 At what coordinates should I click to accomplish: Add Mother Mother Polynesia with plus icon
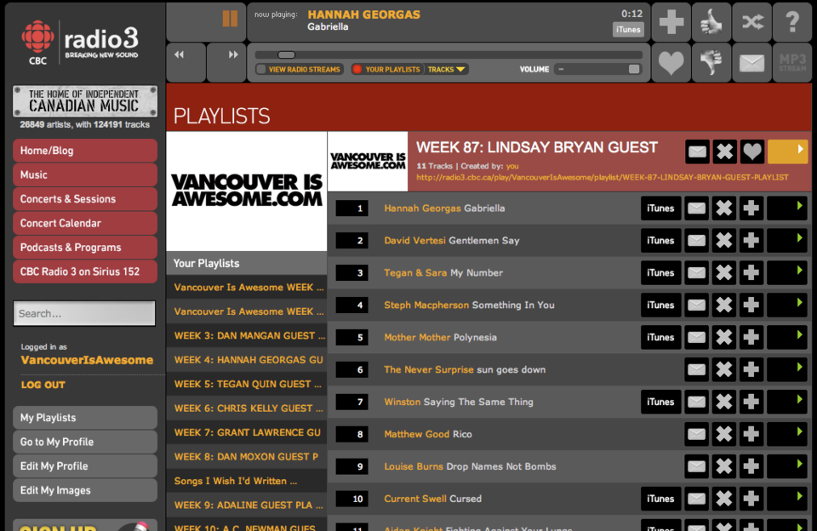751,338
